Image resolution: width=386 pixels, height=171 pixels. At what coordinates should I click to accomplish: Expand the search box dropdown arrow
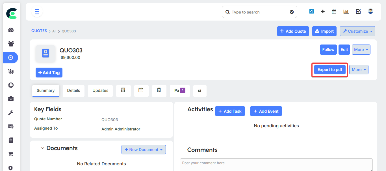292,12
